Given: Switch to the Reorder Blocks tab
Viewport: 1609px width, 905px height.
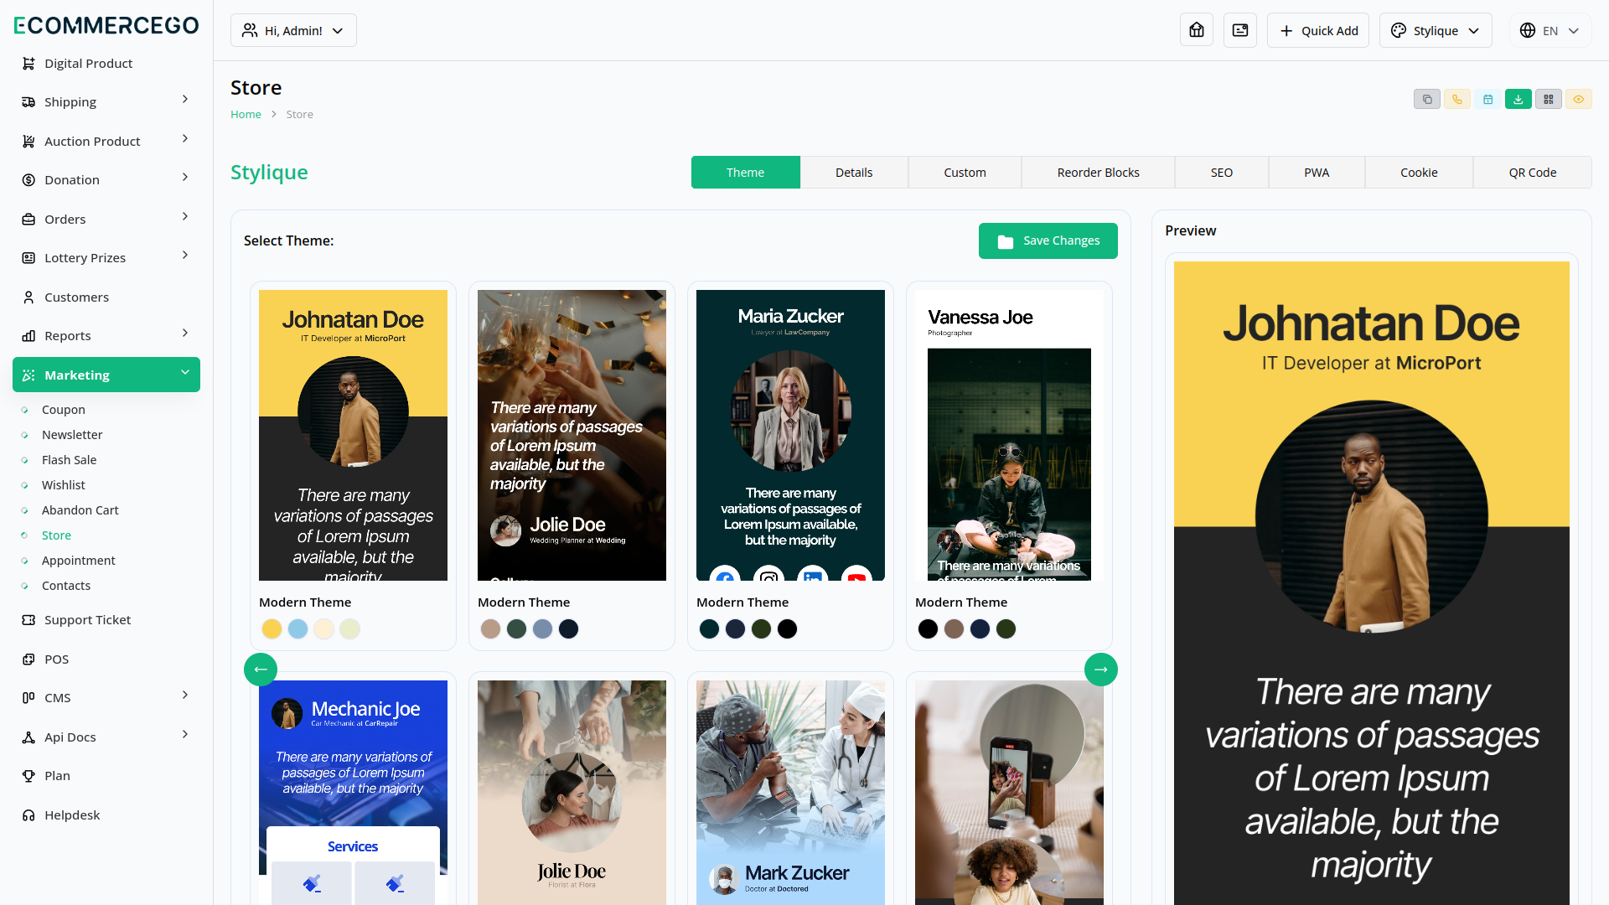Looking at the screenshot, I should 1098,172.
